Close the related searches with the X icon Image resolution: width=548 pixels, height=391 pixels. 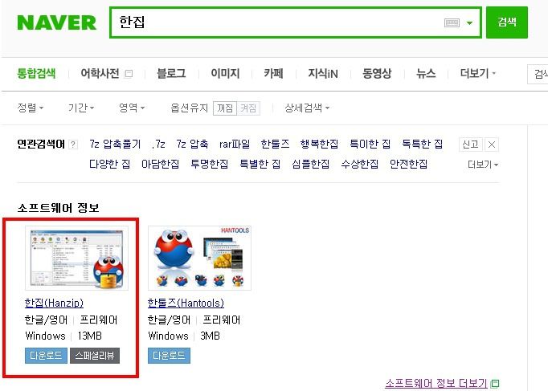492,145
